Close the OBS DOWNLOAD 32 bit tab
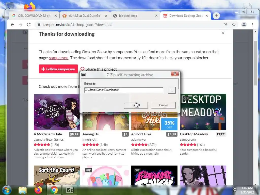This screenshot has width=260, height=195. (x=56, y=16)
